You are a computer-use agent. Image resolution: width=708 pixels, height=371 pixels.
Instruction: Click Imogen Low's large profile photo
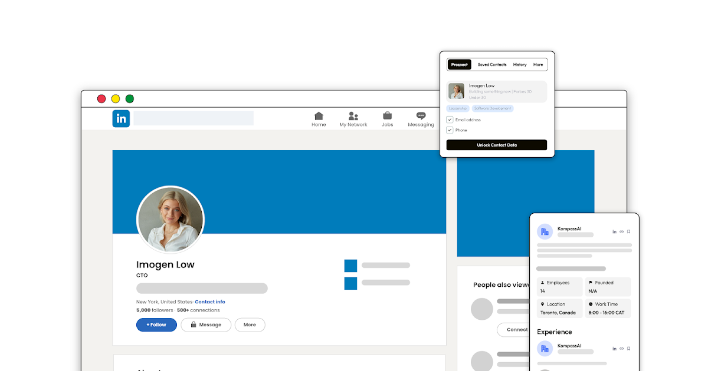pyautogui.click(x=171, y=220)
